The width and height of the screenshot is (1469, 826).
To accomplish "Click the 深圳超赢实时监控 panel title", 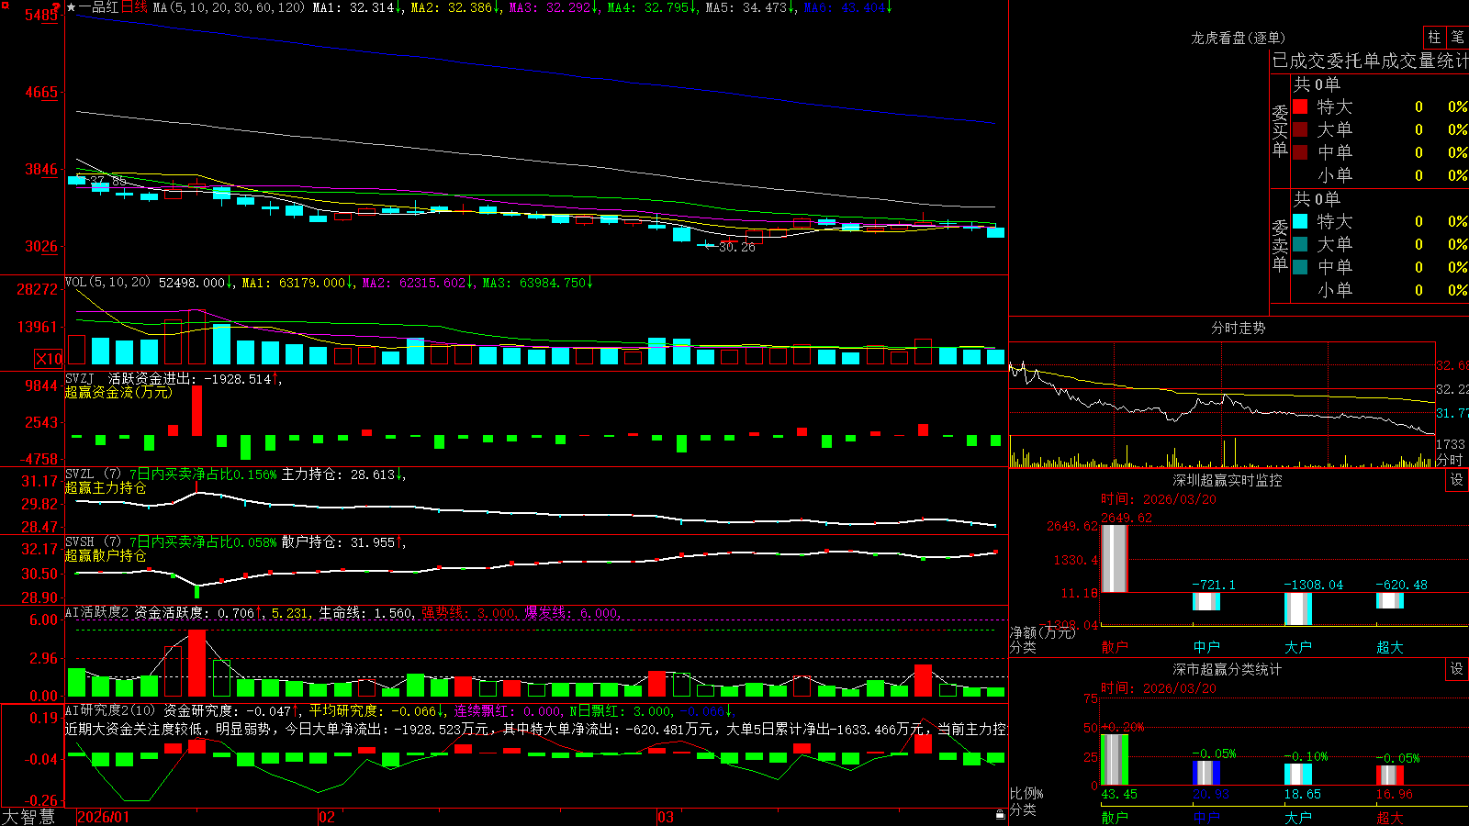I will click(1228, 480).
